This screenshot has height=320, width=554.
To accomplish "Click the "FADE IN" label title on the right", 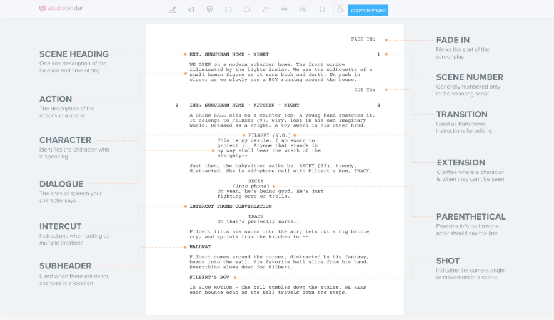I will tap(453, 40).
